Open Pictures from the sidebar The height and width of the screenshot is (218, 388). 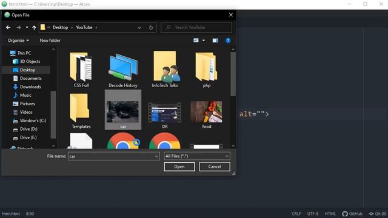[27, 104]
